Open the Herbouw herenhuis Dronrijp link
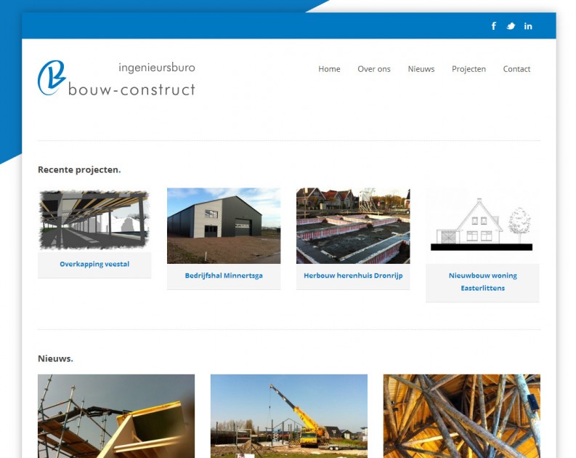576x458 pixels. tap(353, 276)
